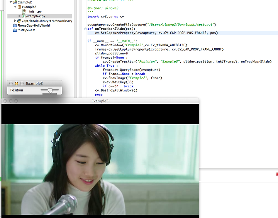
Task: Click the 'if frames!=None :' line
Action: click(x=111, y=57)
